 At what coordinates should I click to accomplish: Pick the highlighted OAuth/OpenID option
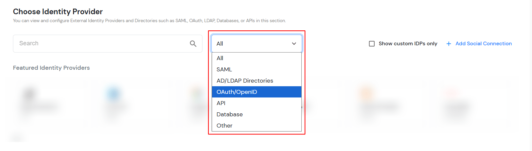point(257,92)
